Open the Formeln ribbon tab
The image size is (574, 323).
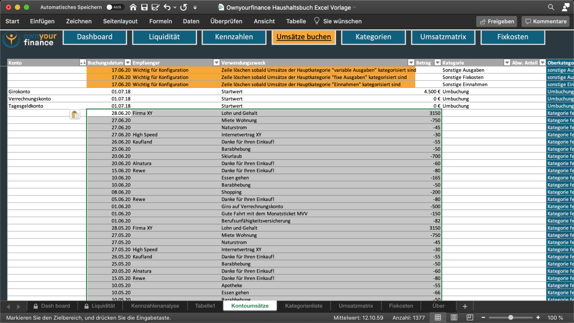click(x=161, y=21)
